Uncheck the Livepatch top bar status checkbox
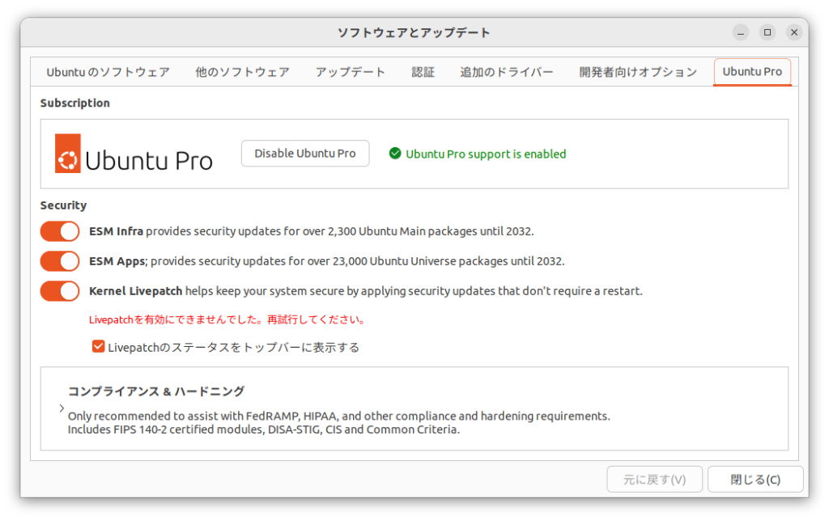Screen dimensions: 829x520 click(98, 347)
